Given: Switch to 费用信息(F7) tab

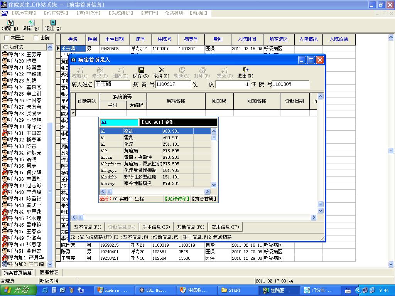Looking at the screenshot, I should [225, 227].
